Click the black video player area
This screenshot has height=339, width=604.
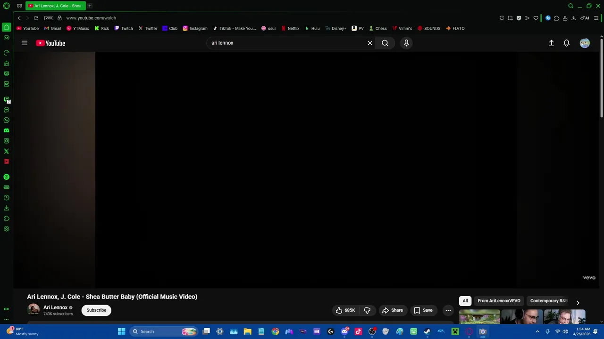(305, 169)
